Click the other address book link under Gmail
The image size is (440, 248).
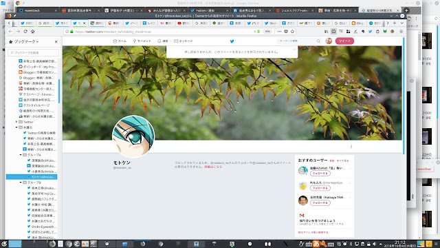[x=313, y=233]
